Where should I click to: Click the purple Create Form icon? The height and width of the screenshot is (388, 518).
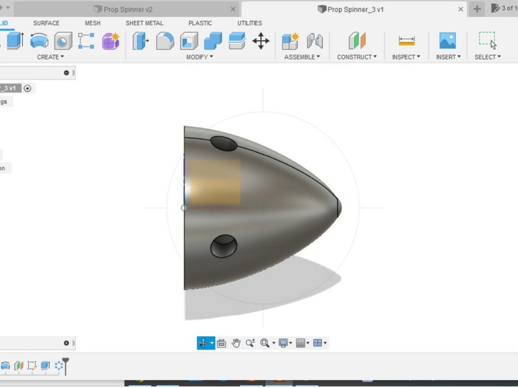click(x=111, y=41)
